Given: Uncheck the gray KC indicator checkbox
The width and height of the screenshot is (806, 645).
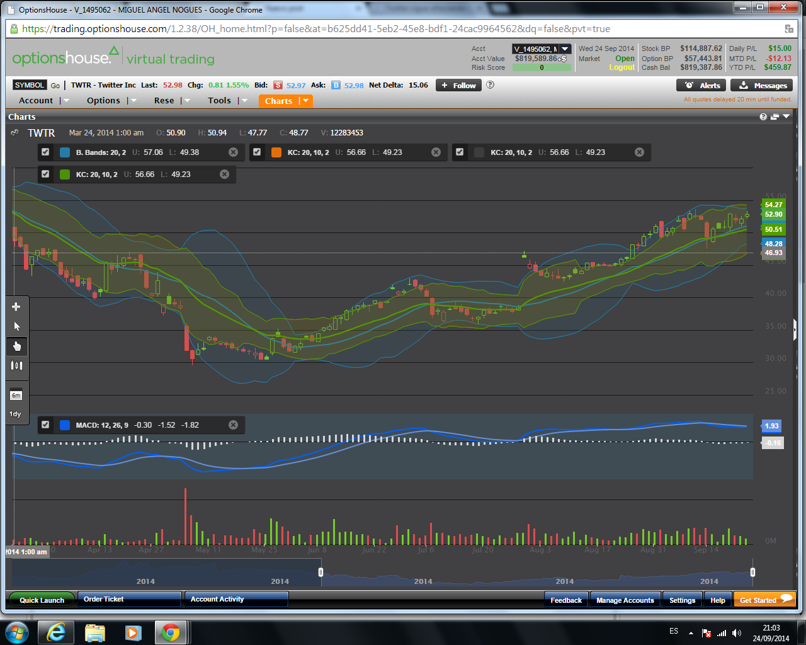Looking at the screenshot, I should tap(460, 152).
